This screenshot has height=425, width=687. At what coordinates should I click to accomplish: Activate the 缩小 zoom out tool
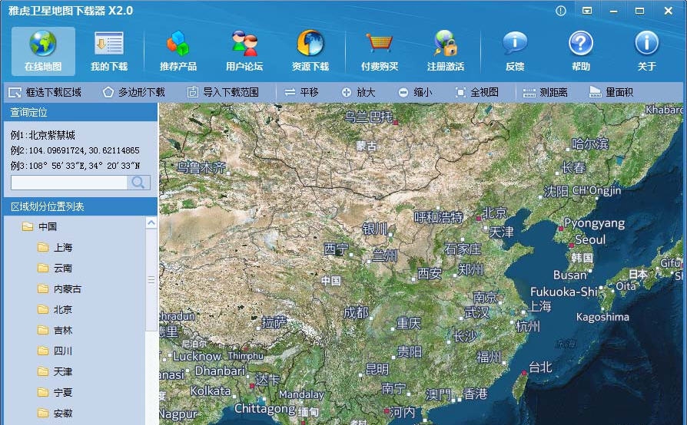(415, 92)
